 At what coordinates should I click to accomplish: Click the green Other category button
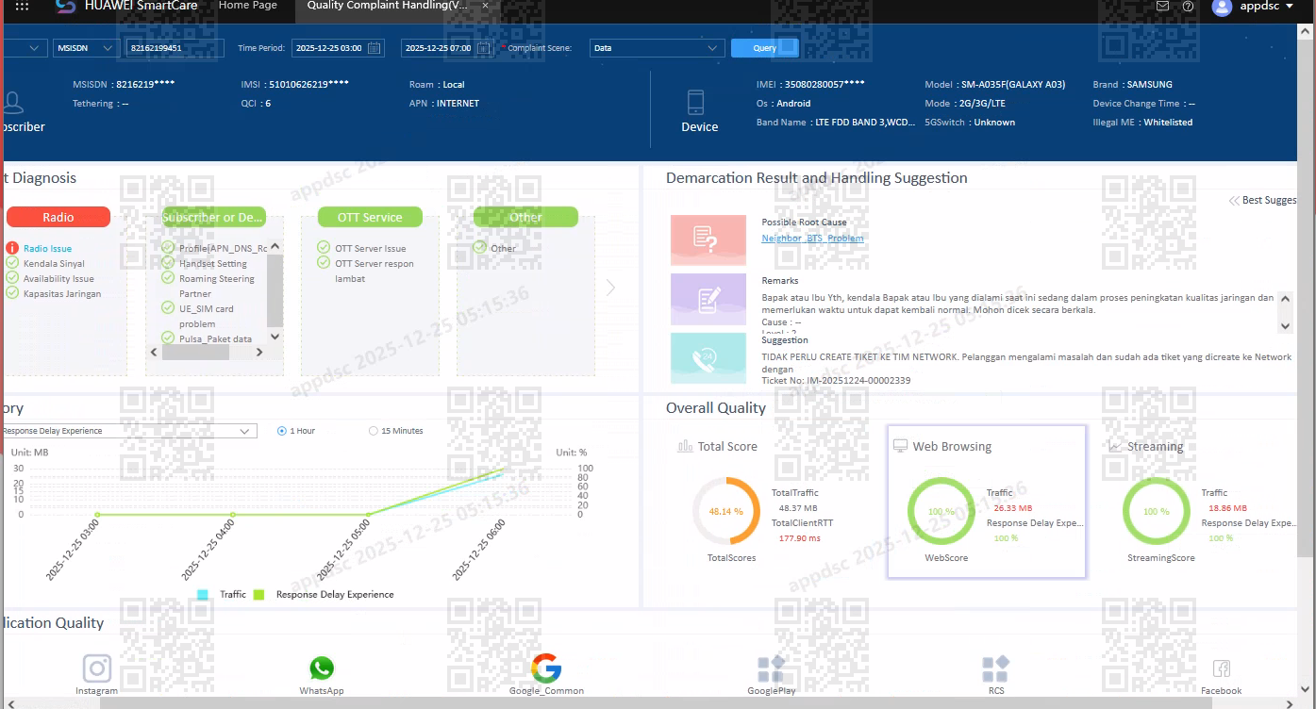525,217
